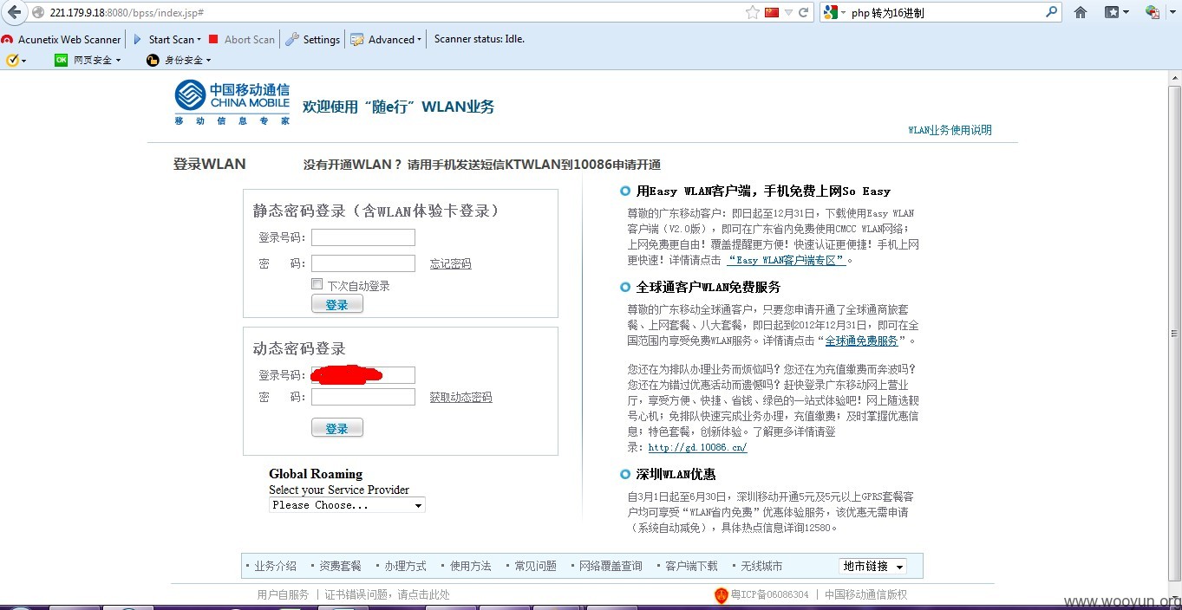
Task: Click 登录 button under dynamic password login
Action: pos(336,428)
